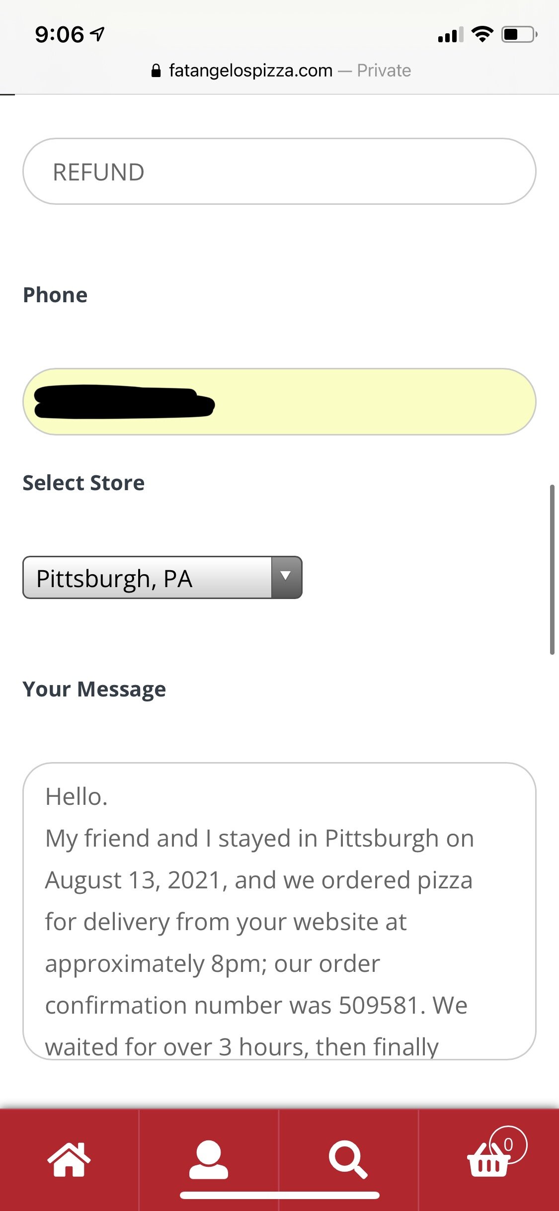Focus the REFUND subject field
Screen dimensions: 559x1211
[279, 172]
